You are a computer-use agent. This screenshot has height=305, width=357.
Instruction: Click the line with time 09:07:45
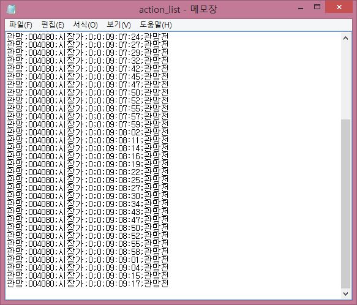pos(88,77)
